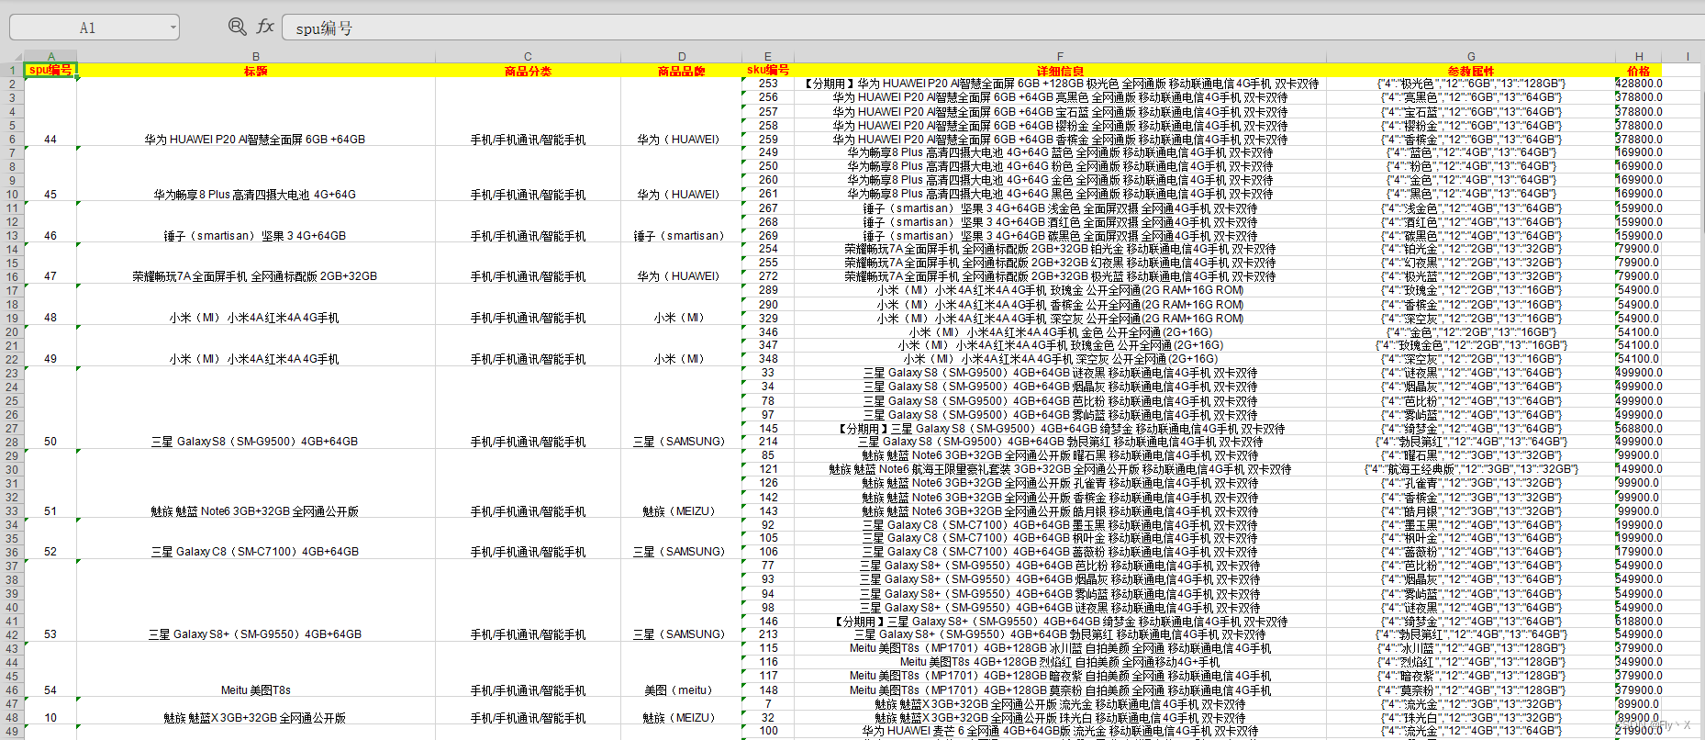Select sku编号 cell 214
Image resolution: width=1705 pixels, height=740 pixels.
(x=768, y=442)
